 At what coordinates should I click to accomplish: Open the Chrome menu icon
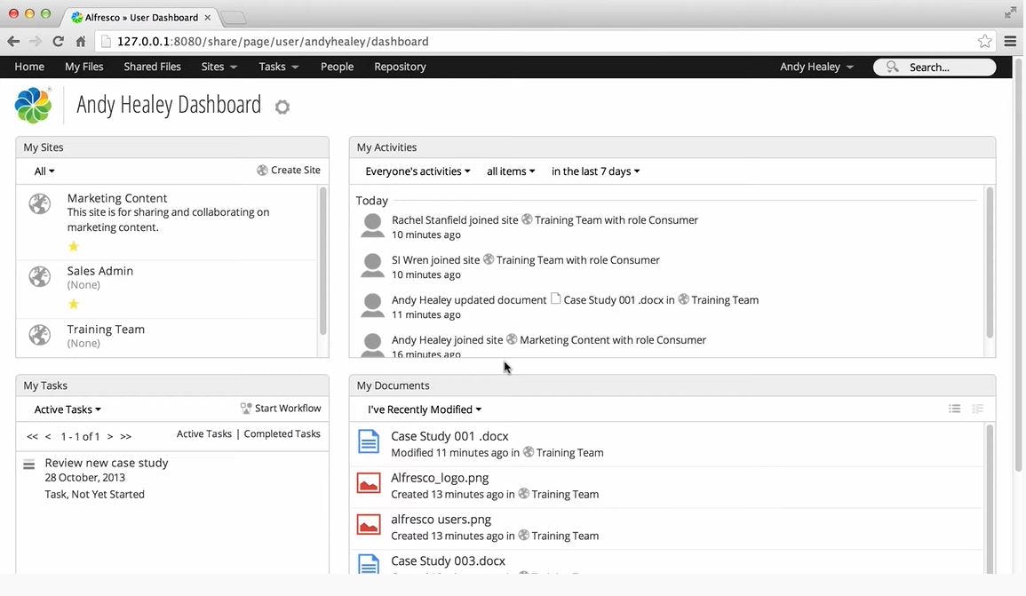pyautogui.click(x=1010, y=41)
